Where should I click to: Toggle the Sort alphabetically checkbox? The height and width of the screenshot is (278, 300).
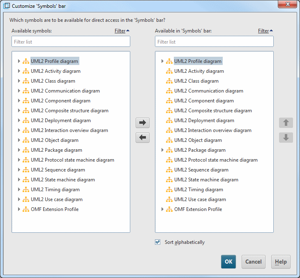coord(158,242)
